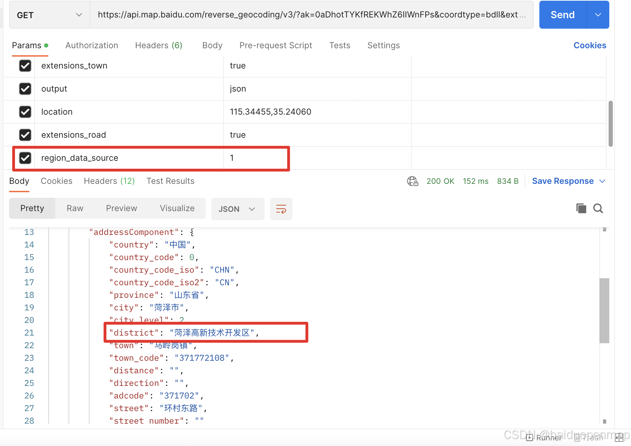Click the "city" line in response

click(149, 308)
